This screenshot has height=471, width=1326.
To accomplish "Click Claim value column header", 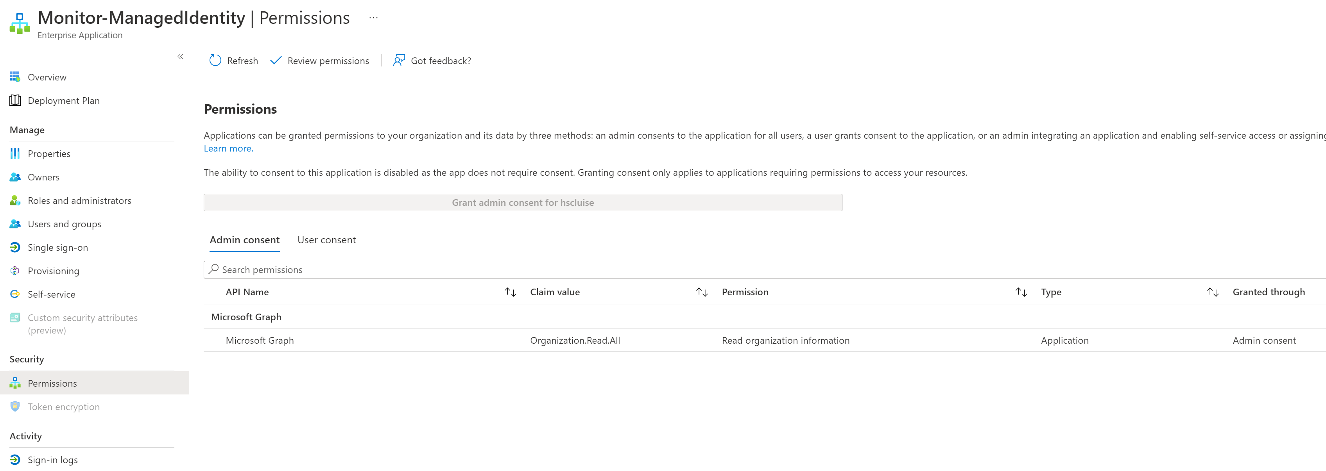I will 555,292.
